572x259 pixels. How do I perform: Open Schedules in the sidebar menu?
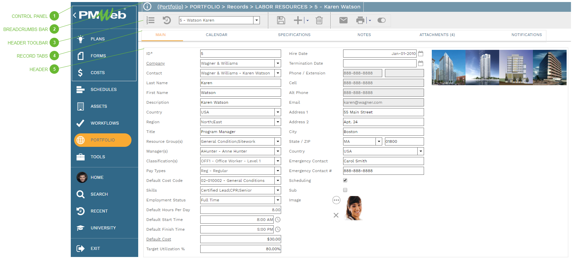point(103,90)
